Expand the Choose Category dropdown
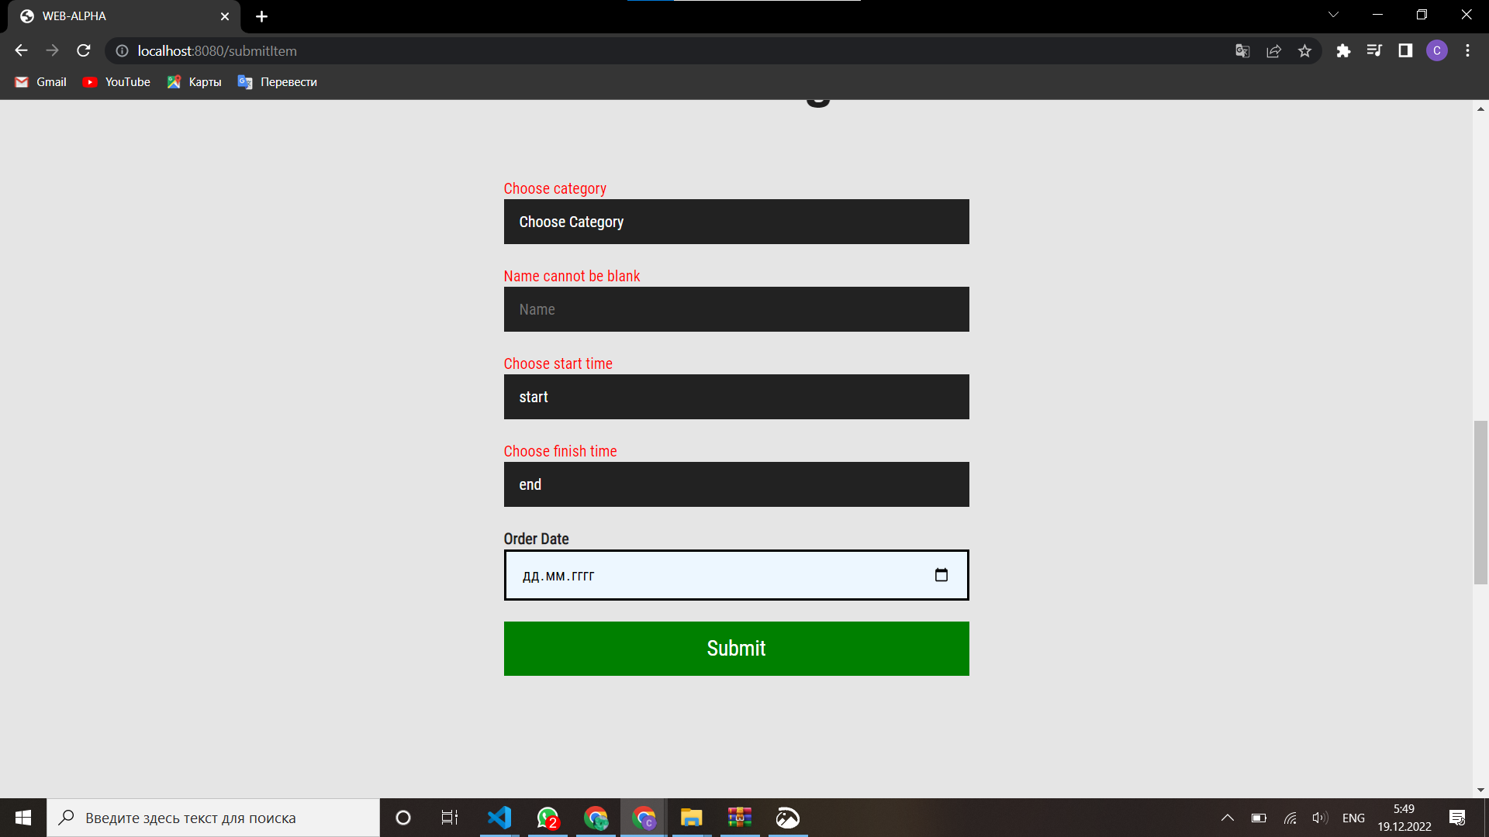 pyautogui.click(x=736, y=222)
